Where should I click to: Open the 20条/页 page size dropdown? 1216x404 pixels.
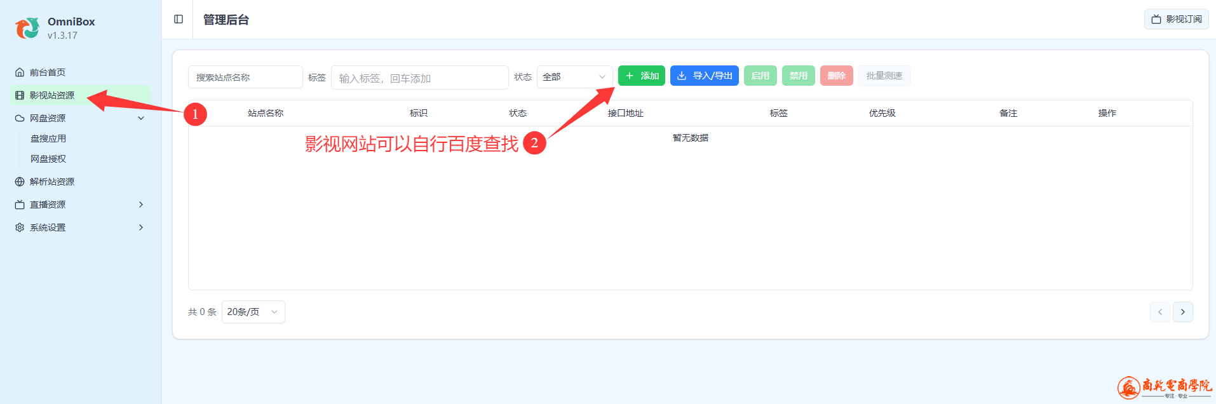[x=253, y=312]
